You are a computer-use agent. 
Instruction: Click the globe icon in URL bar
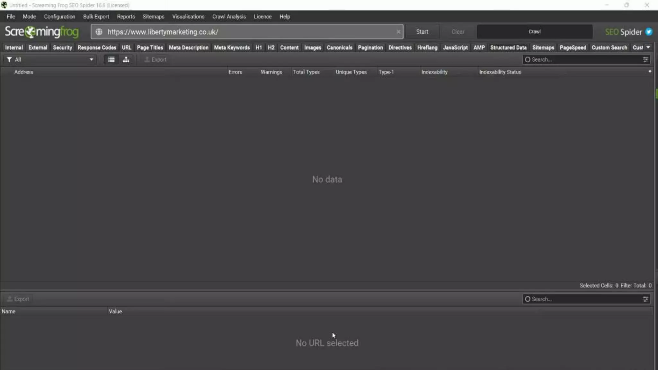coord(99,32)
